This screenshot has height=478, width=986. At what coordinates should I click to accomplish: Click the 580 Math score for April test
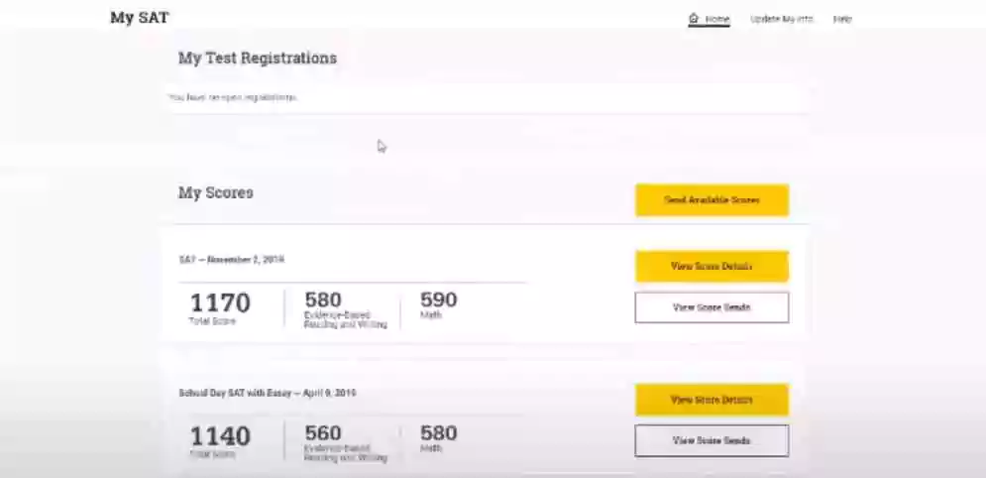point(438,433)
